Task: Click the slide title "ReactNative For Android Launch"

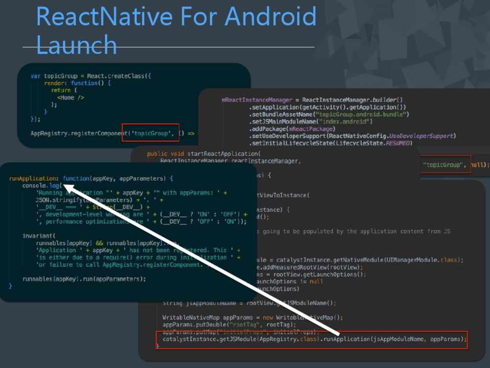Action: 176,31
